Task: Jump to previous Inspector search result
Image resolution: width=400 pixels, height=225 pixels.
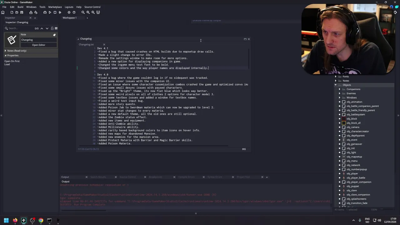Action: (42, 28)
